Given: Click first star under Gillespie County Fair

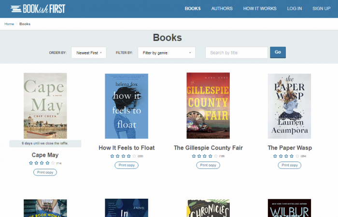Looking at the screenshot, I should point(194,156).
